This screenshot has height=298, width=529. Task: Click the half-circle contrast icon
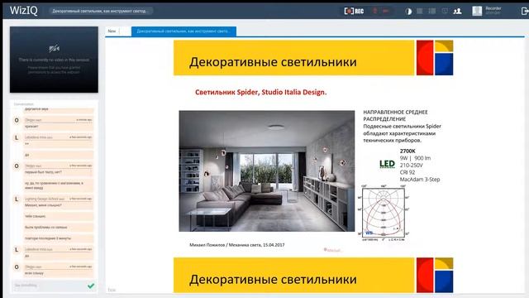point(408,12)
